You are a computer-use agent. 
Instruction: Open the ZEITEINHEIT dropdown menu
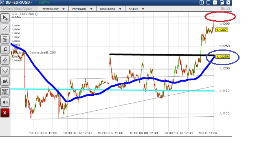click(53, 9)
